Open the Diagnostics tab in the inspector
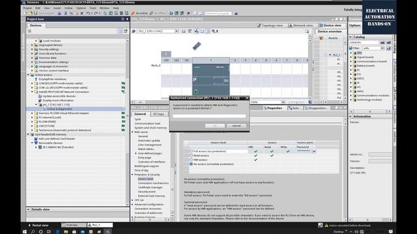Screen dimensions: 417x234 click(x=315, y=109)
